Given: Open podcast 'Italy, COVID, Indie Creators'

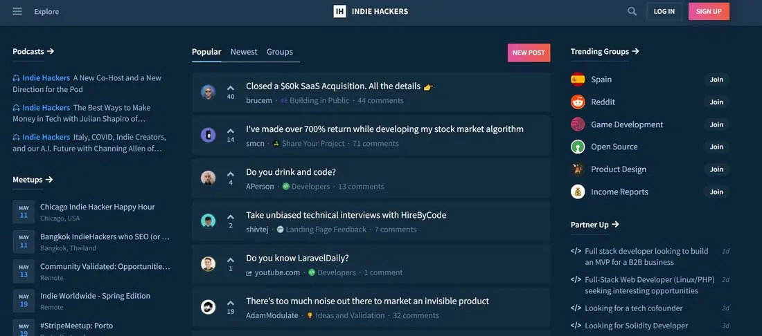Looking at the screenshot, I should pos(89,143).
